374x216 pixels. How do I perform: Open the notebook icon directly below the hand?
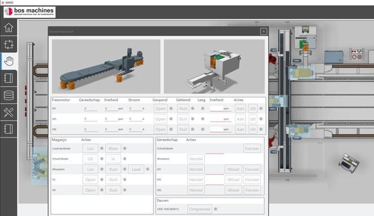8,78
